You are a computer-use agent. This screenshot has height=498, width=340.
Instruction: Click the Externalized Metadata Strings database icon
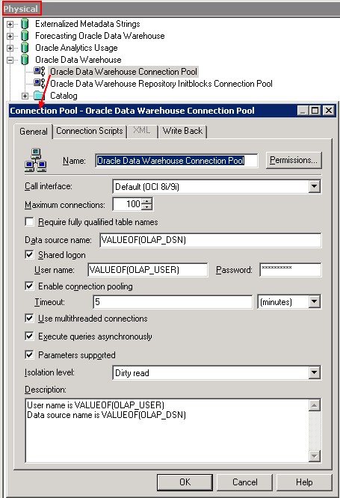tap(25, 24)
